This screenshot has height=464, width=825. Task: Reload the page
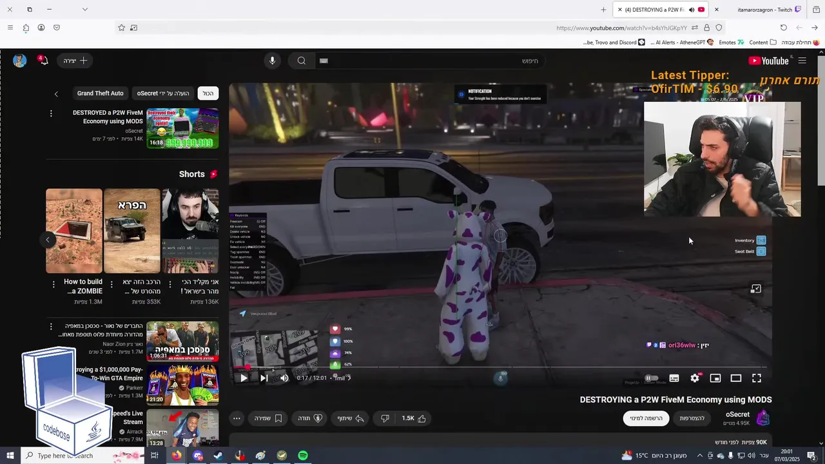coord(783,28)
